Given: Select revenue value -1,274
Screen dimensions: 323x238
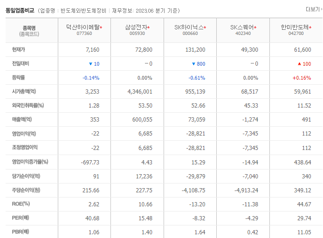Looking at the screenshot, I should click(250, 120).
